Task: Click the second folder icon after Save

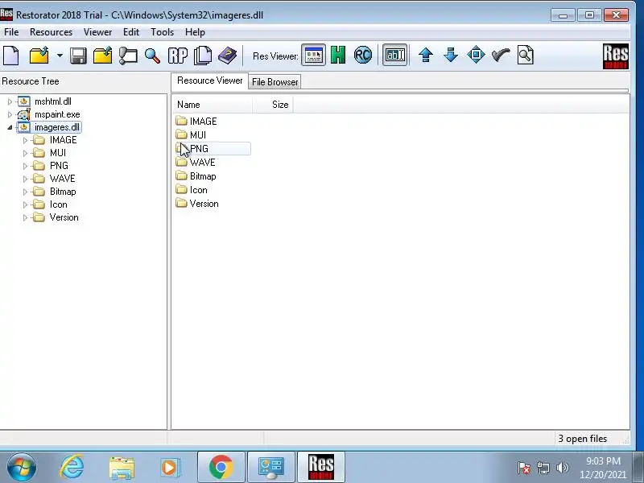Action: [x=103, y=56]
